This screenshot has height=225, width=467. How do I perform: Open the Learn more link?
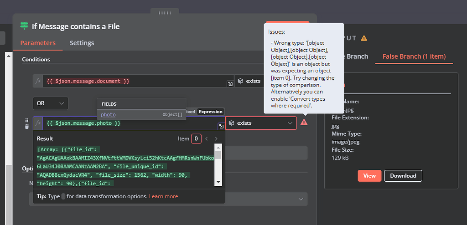[x=163, y=196]
